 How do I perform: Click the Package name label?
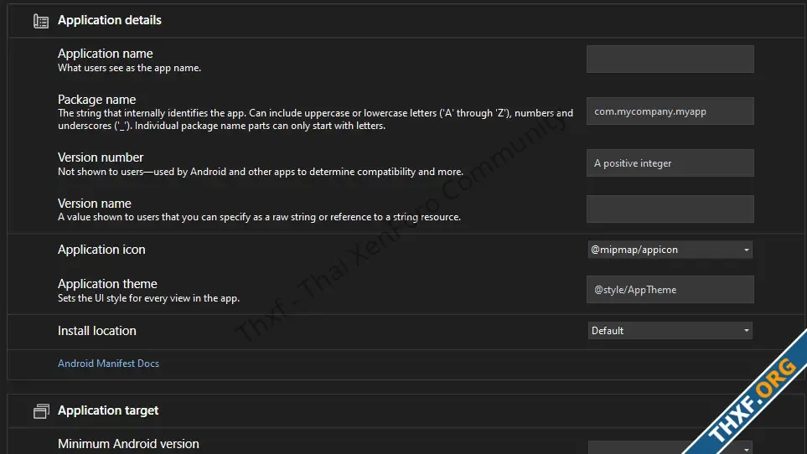[x=96, y=99]
